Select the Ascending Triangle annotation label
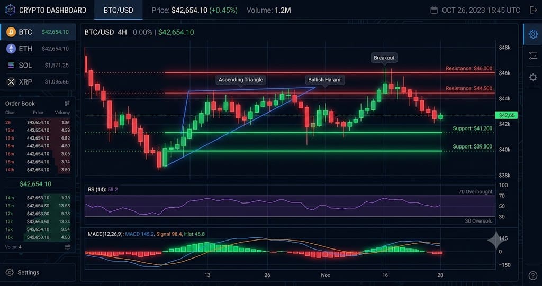This screenshot has height=286, width=542. point(241,80)
